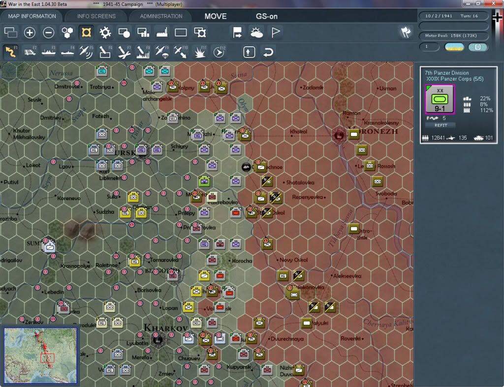
Task: Click the 12841 men count
Action: click(x=438, y=138)
